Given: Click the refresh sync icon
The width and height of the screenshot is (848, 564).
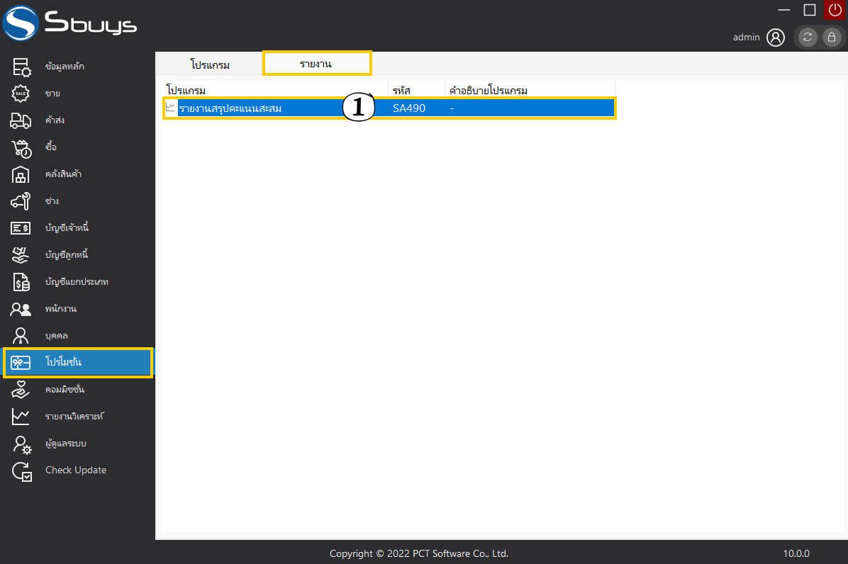Looking at the screenshot, I should point(808,38).
